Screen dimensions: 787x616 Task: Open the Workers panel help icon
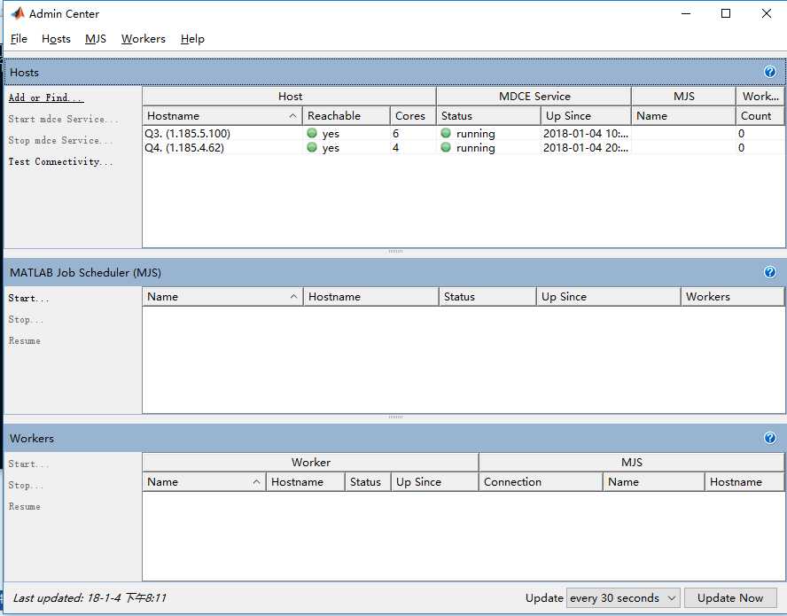(x=770, y=438)
